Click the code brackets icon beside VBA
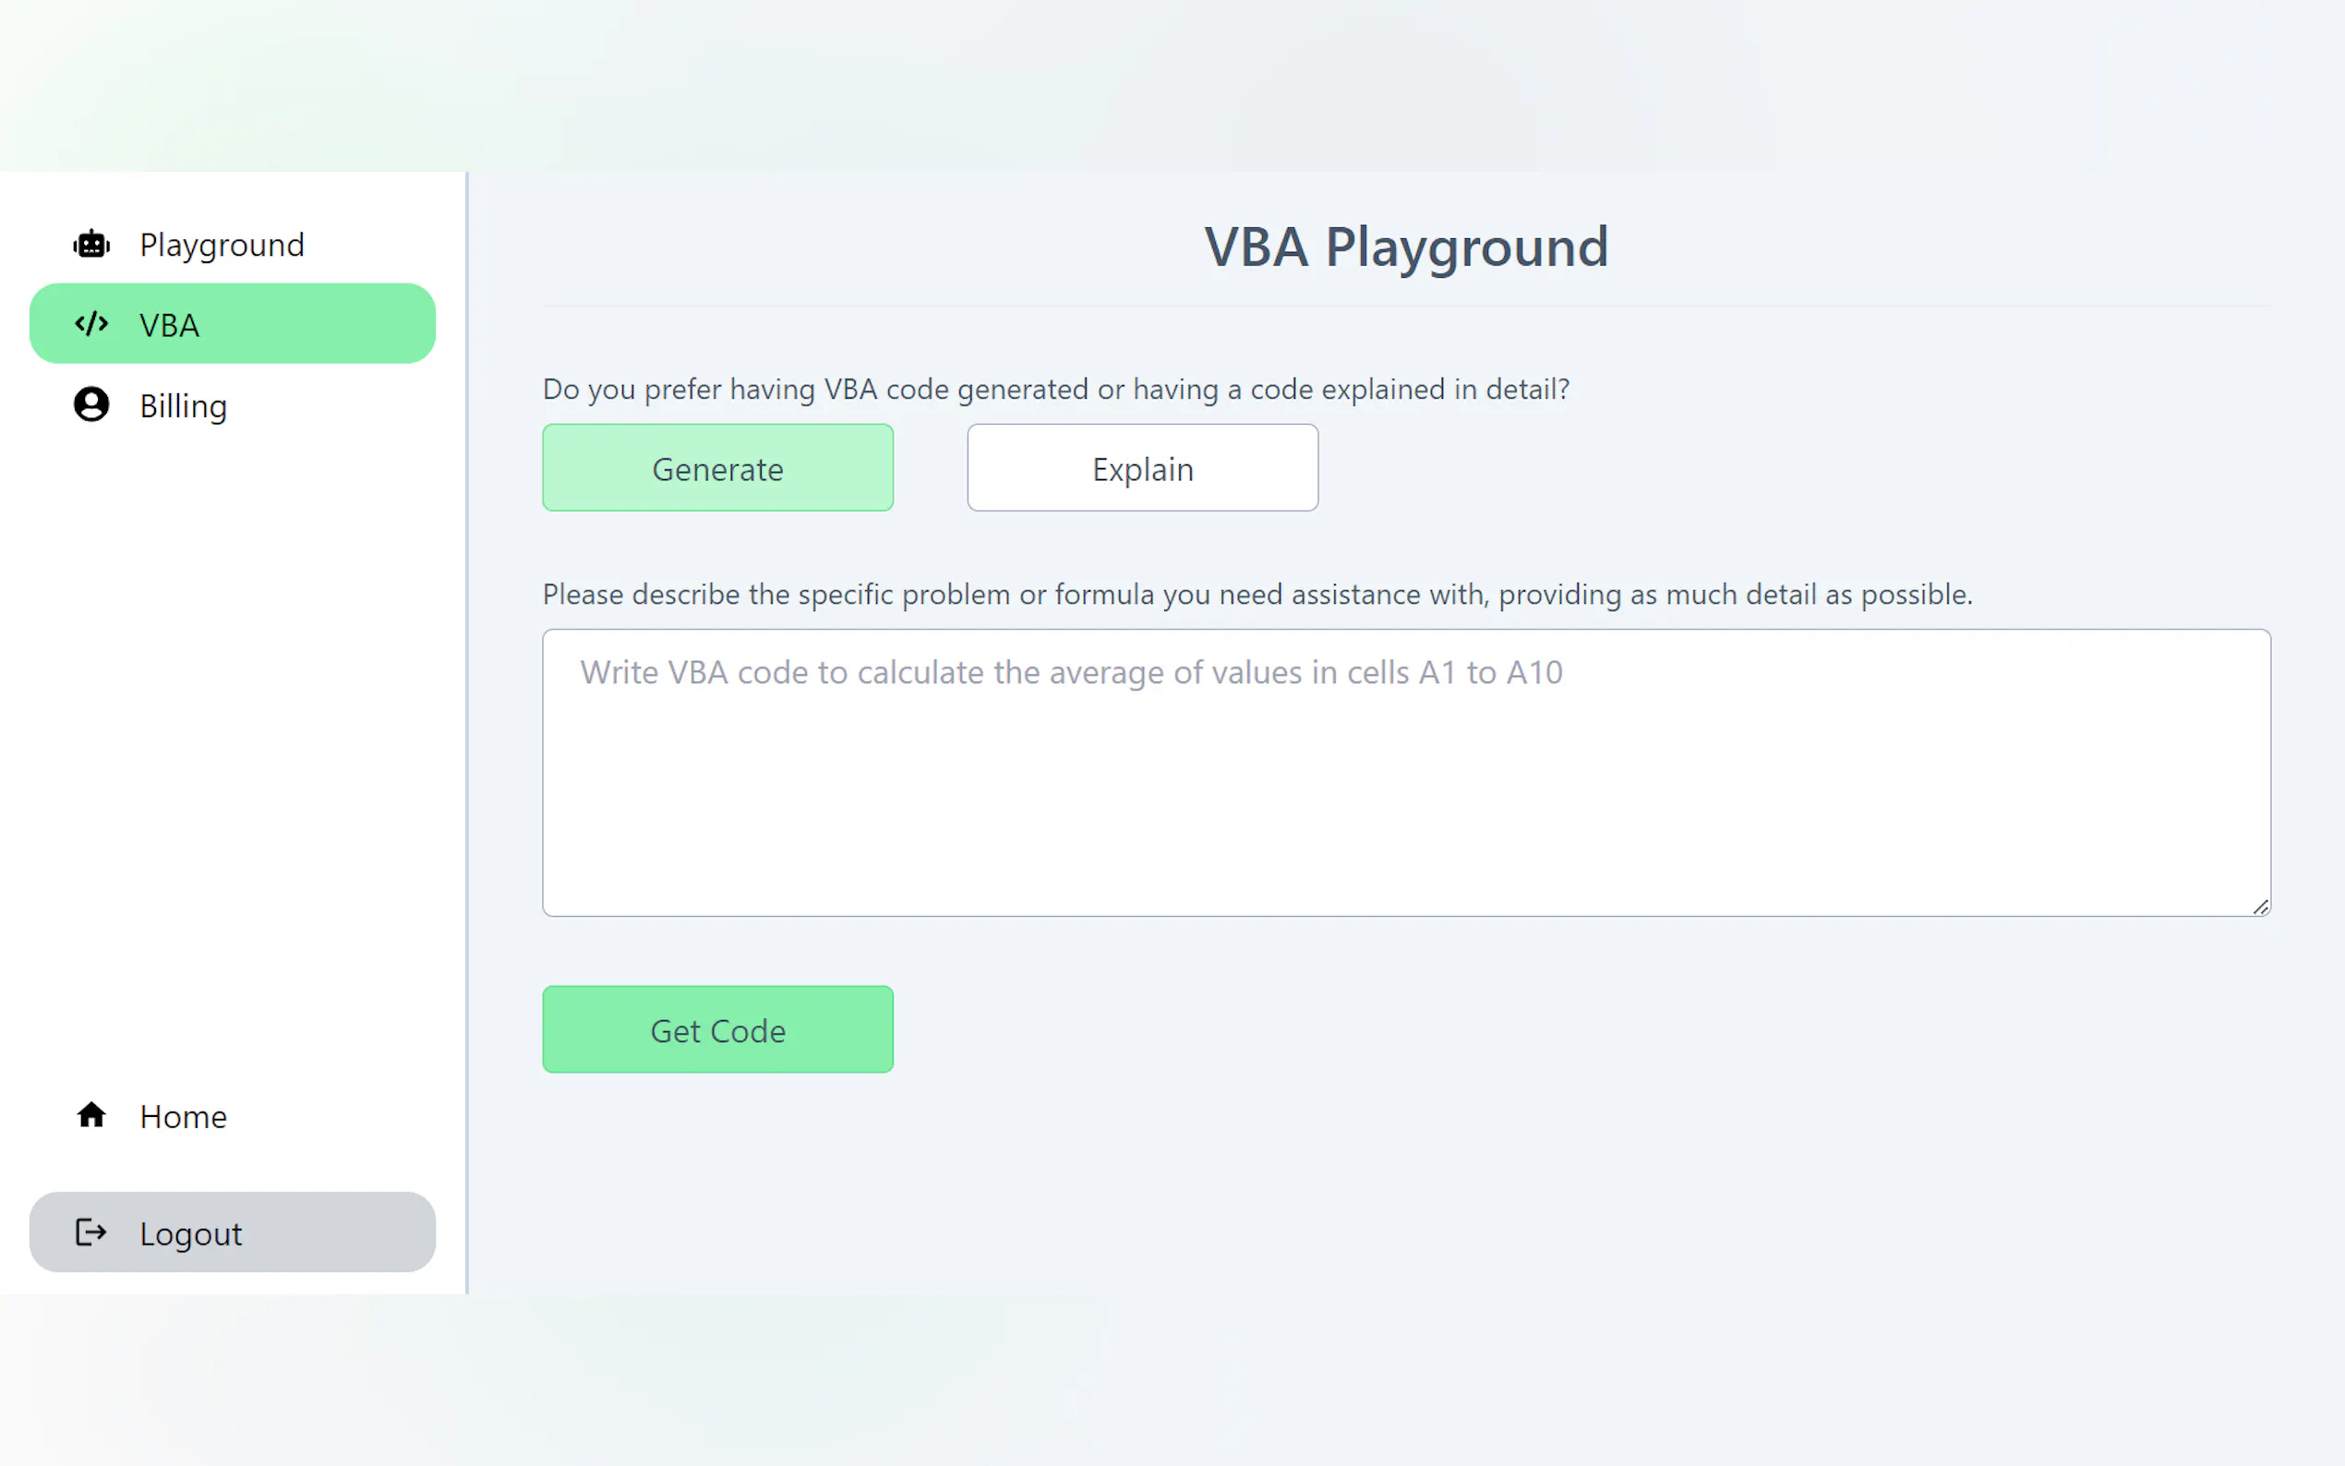This screenshot has height=1466, width=2345. [x=91, y=324]
